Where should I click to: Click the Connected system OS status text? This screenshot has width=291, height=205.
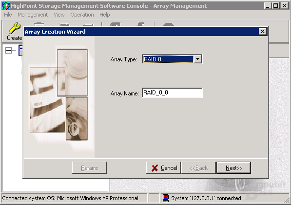click(70, 198)
